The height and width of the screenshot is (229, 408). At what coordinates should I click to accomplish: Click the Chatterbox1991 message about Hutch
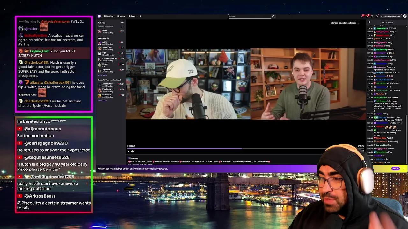pos(52,69)
